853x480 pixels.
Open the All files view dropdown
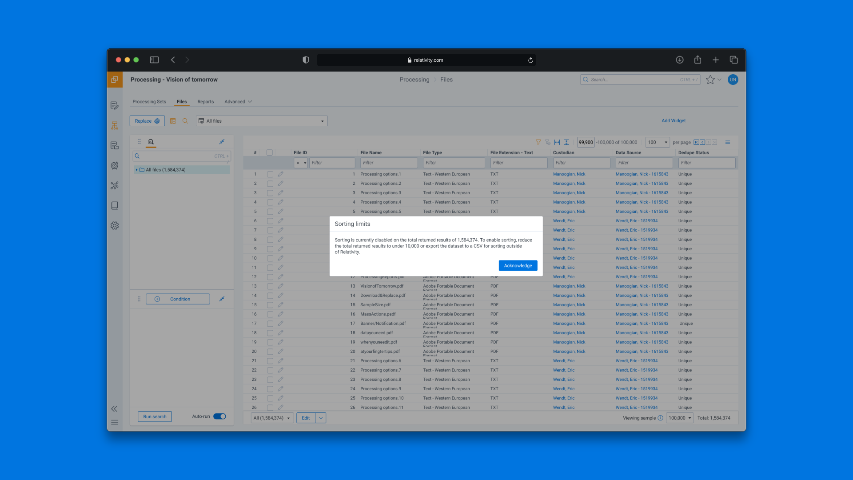click(262, 121)
